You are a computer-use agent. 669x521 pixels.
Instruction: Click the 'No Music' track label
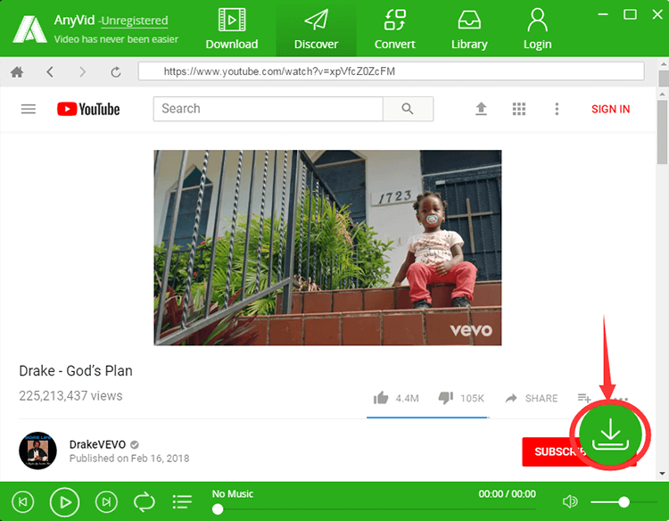point(233,493)
